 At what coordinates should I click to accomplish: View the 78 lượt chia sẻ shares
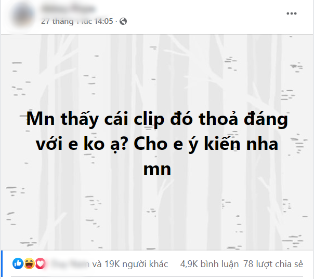pyautogui.click(x=273, y=264)
